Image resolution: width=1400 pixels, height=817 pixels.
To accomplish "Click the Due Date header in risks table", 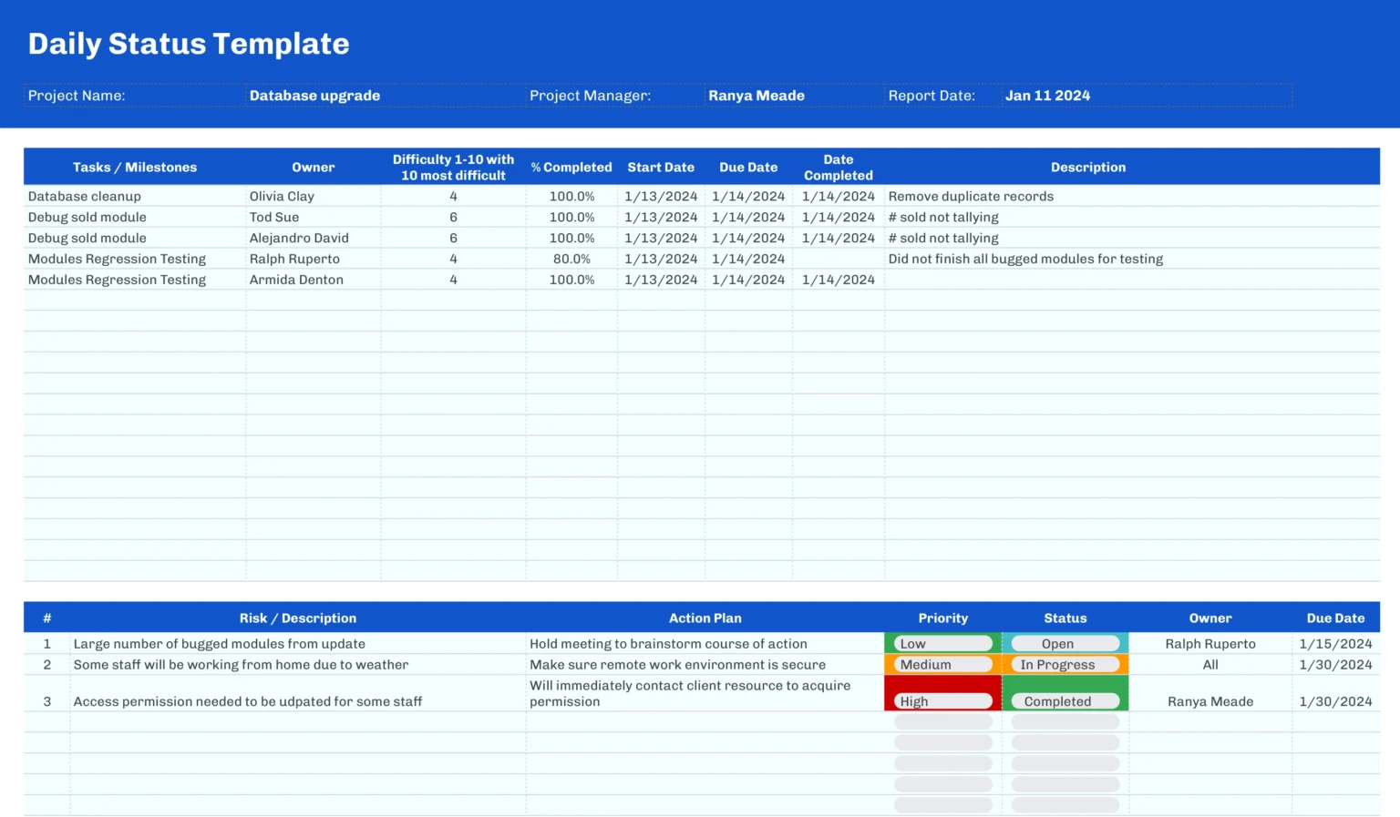I will 1335,618.
